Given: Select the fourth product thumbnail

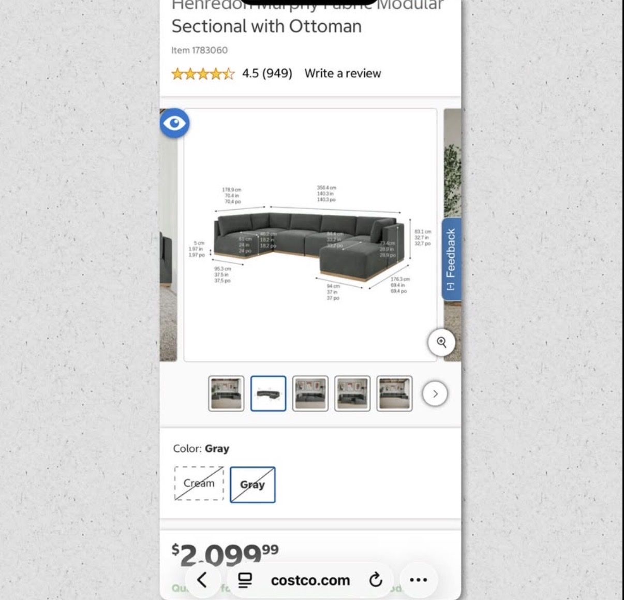Looking at the screenshot, I should [x=352, y=394].
